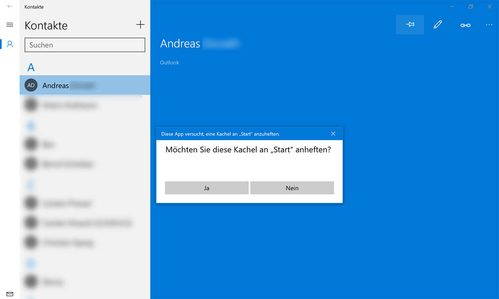Click the pin to Start icon

pos(410,25)
